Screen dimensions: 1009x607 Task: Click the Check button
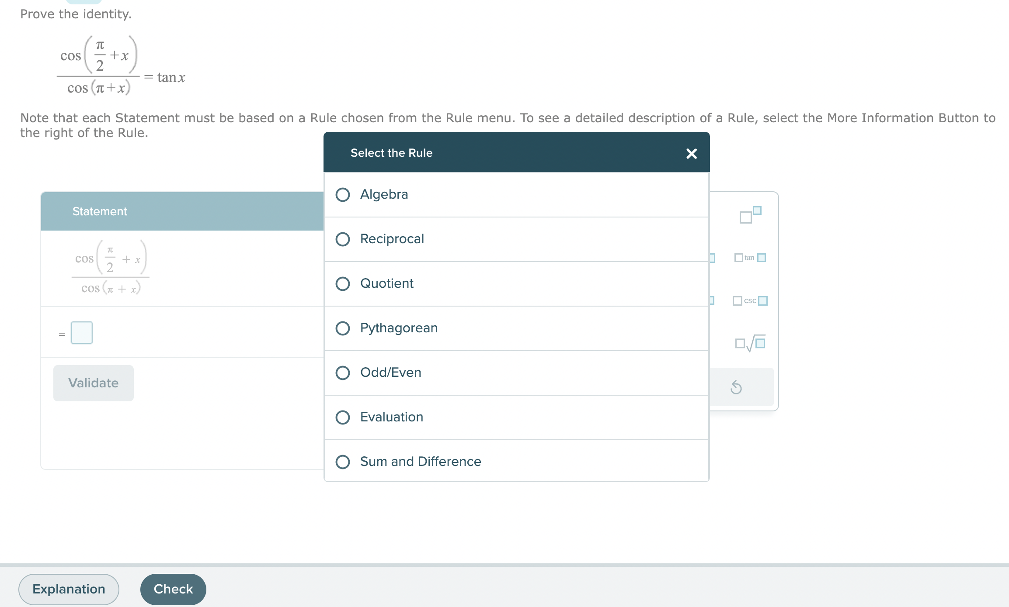(173, 589)
